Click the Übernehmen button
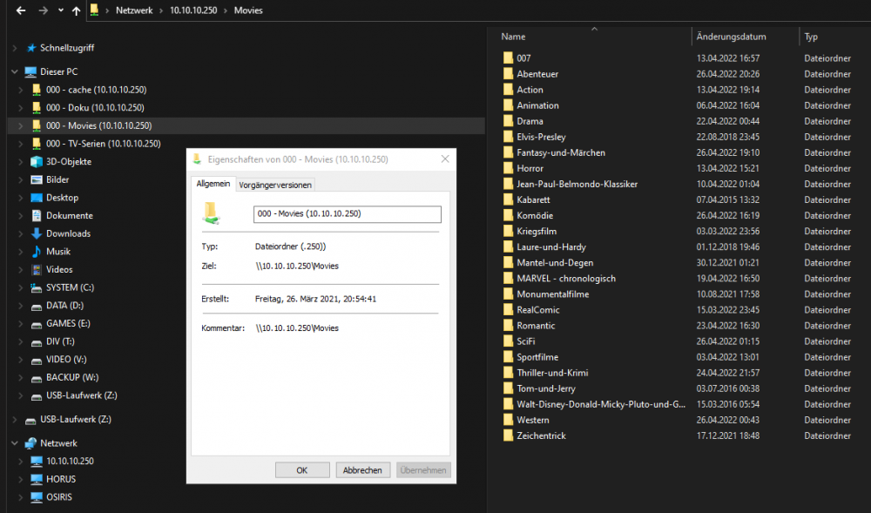The image size is (871, 513). click(x=423, y=470)
